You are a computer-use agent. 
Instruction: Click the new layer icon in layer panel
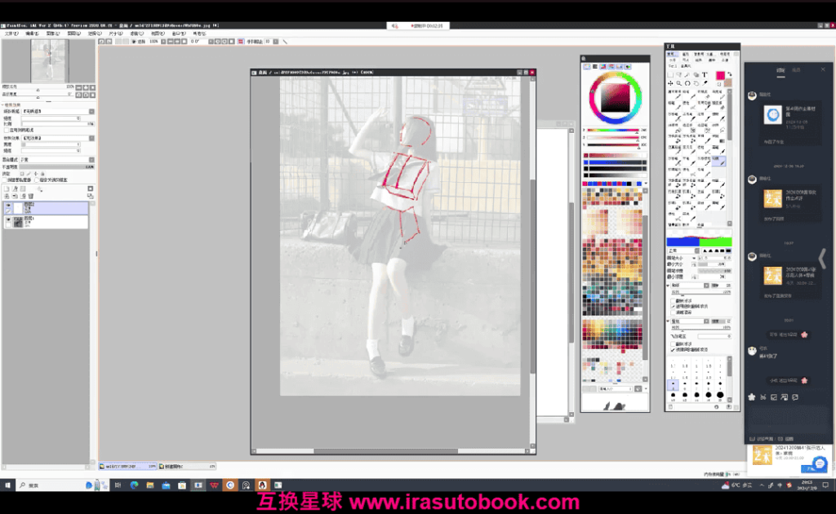pyautogui.click(x=7, y=188)
